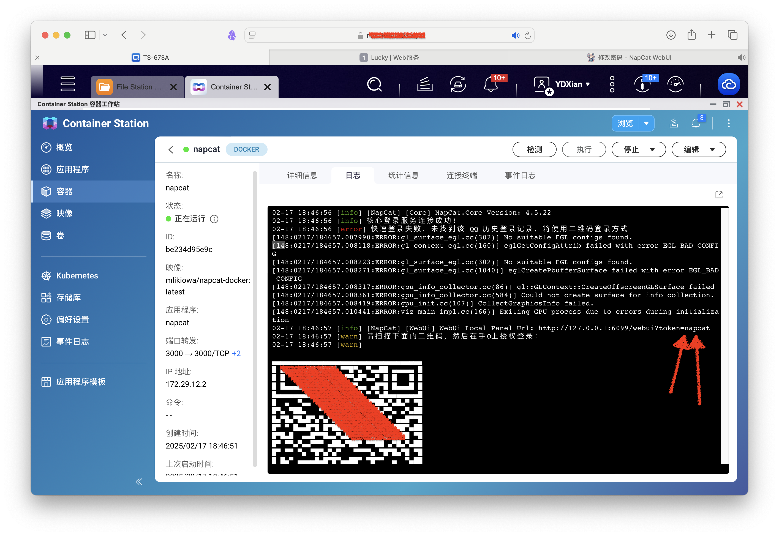Toggle the Safari sidebar button
This screenshot has height=536, width=779.
point(90,35)
